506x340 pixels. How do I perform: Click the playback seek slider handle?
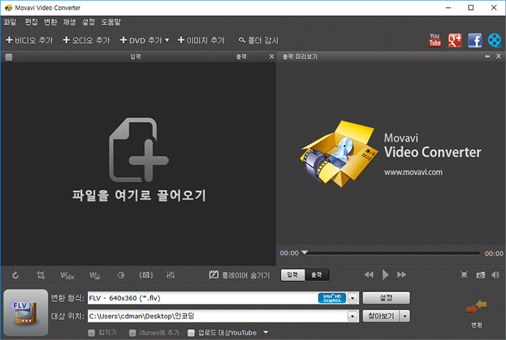(304, 253)
